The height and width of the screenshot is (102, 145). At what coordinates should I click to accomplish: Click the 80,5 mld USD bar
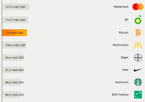tap(11, 95)
